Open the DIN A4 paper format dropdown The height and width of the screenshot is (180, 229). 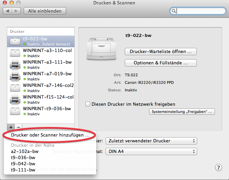point(151,151)
